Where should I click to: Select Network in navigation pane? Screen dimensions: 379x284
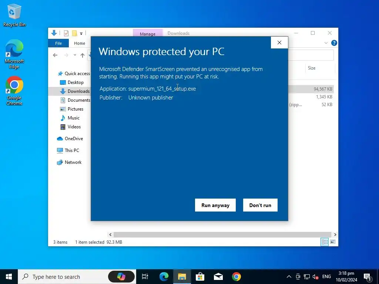click(x=69, y=162)
